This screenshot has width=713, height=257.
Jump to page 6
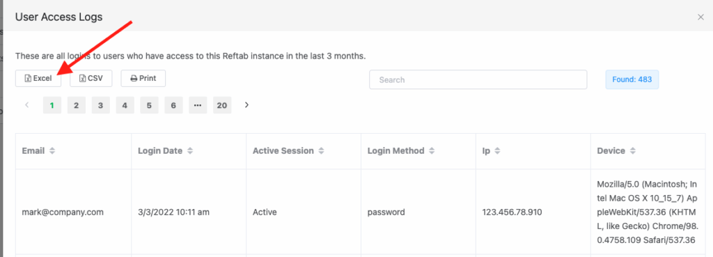[173, 105]
